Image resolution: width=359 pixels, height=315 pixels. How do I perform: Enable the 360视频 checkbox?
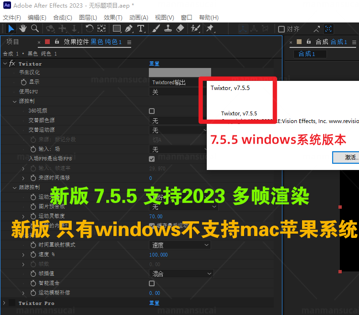coord(152,111)
